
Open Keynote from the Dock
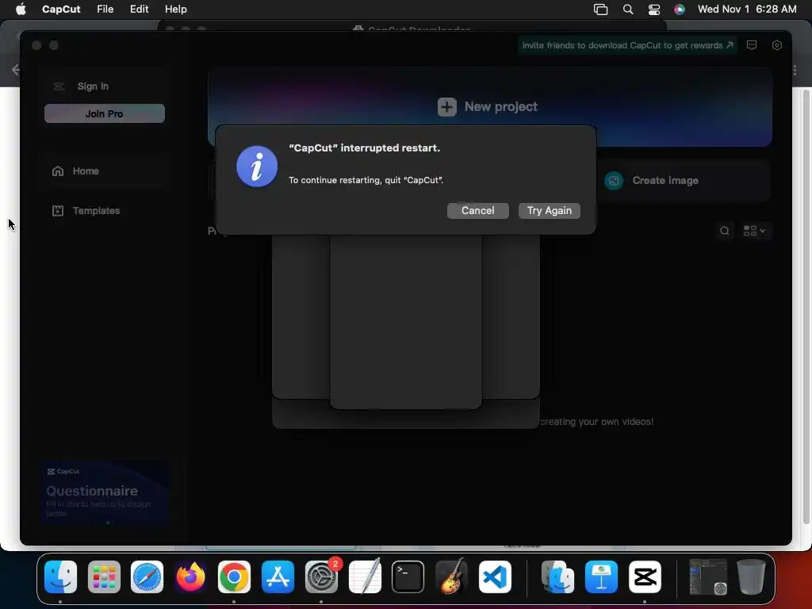coord(601,576)
